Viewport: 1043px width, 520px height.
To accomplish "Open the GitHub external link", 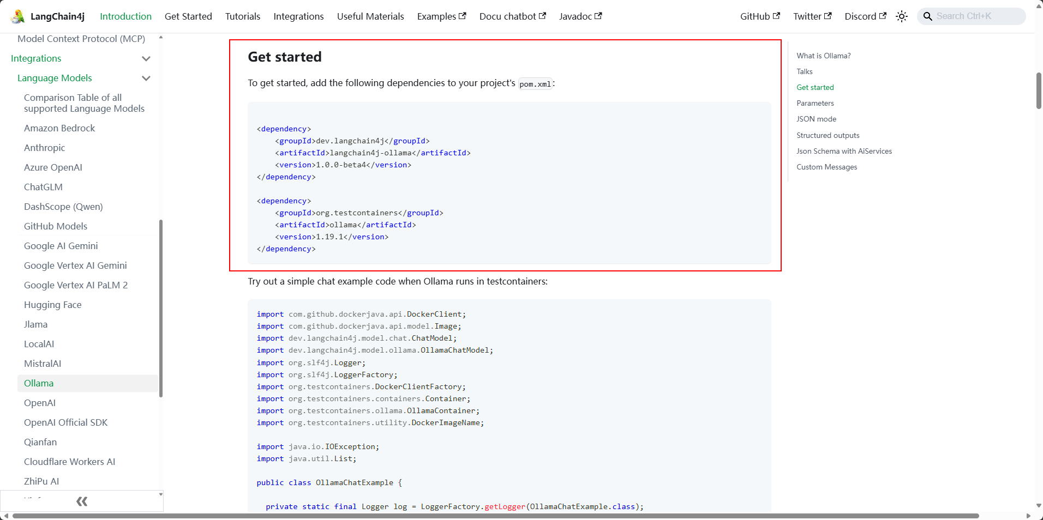I will coord(760,16).
